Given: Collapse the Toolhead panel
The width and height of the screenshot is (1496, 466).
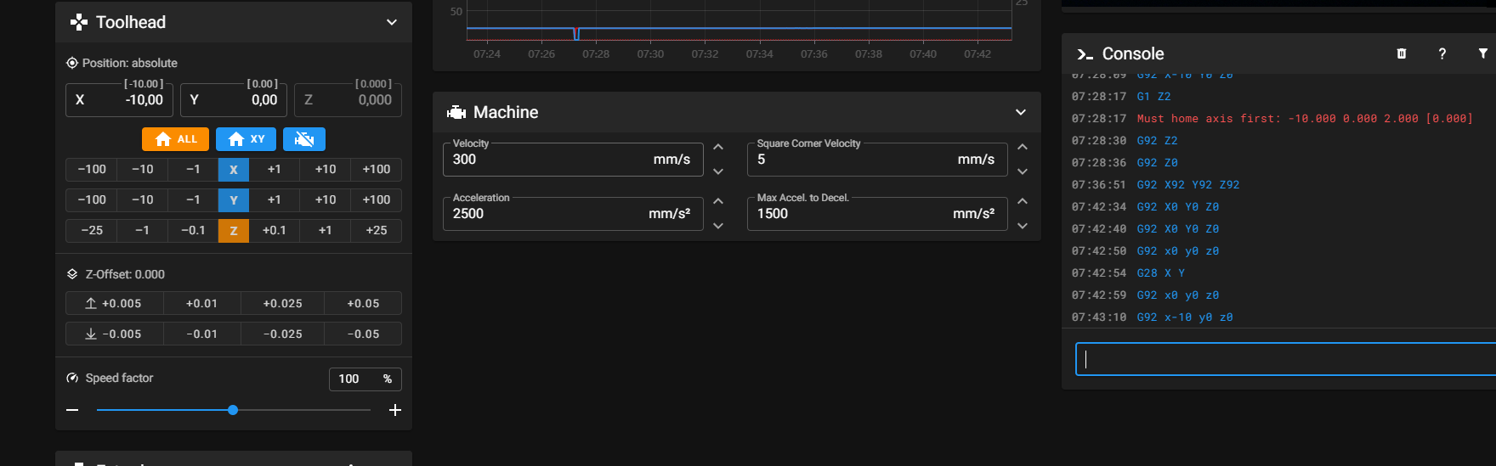Looking at the screenshot, I should point(392,22).
